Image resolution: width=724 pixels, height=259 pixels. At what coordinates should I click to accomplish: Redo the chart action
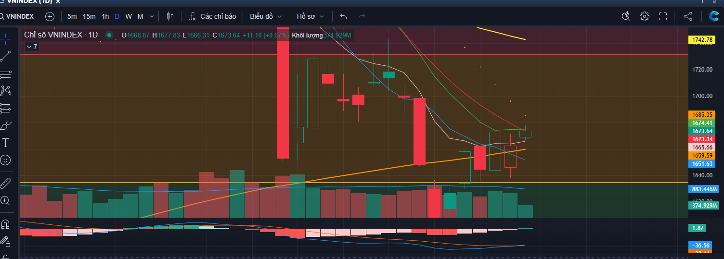click(362, 16)
